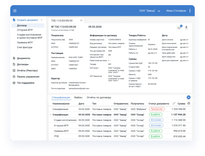Follow ссылка на договор в СЭД link
This screenshot has width=205, height=156.
(63, 30)
